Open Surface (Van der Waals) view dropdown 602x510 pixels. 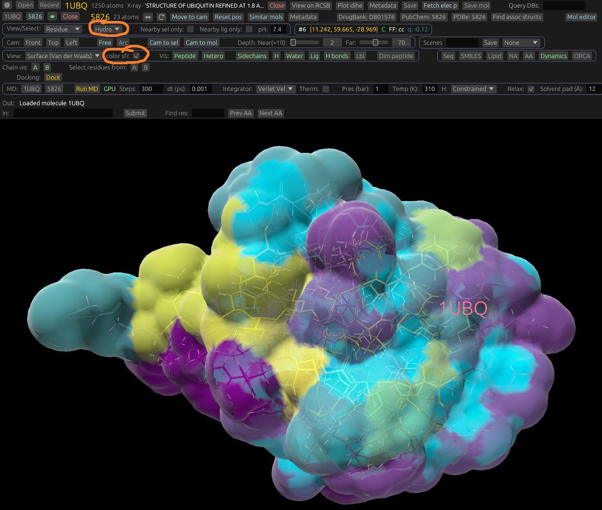click(63, 56)
